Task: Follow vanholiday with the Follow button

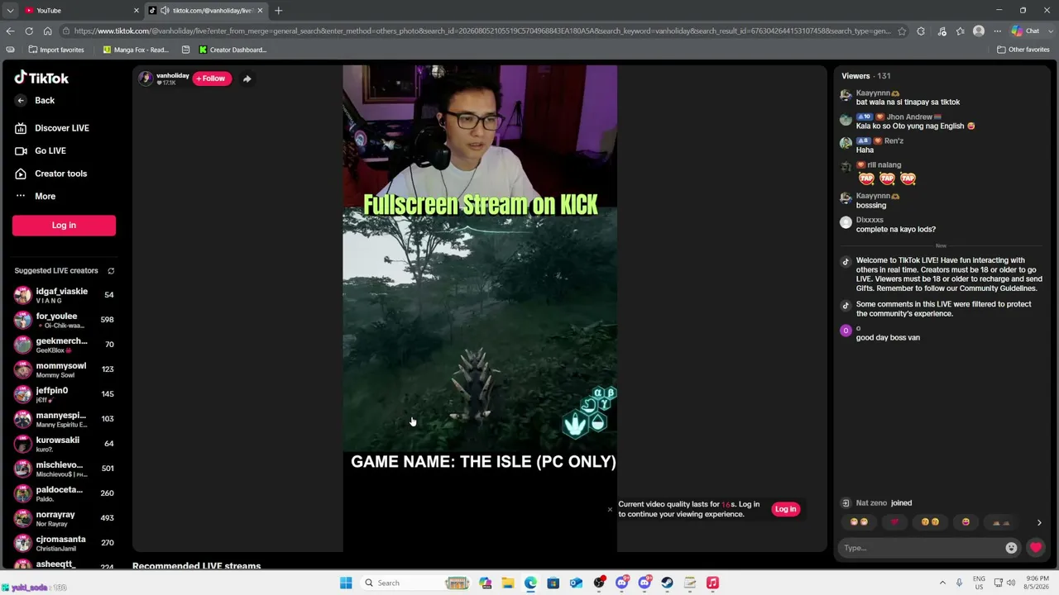Action: pyautogui.click(x=212, y=79)
